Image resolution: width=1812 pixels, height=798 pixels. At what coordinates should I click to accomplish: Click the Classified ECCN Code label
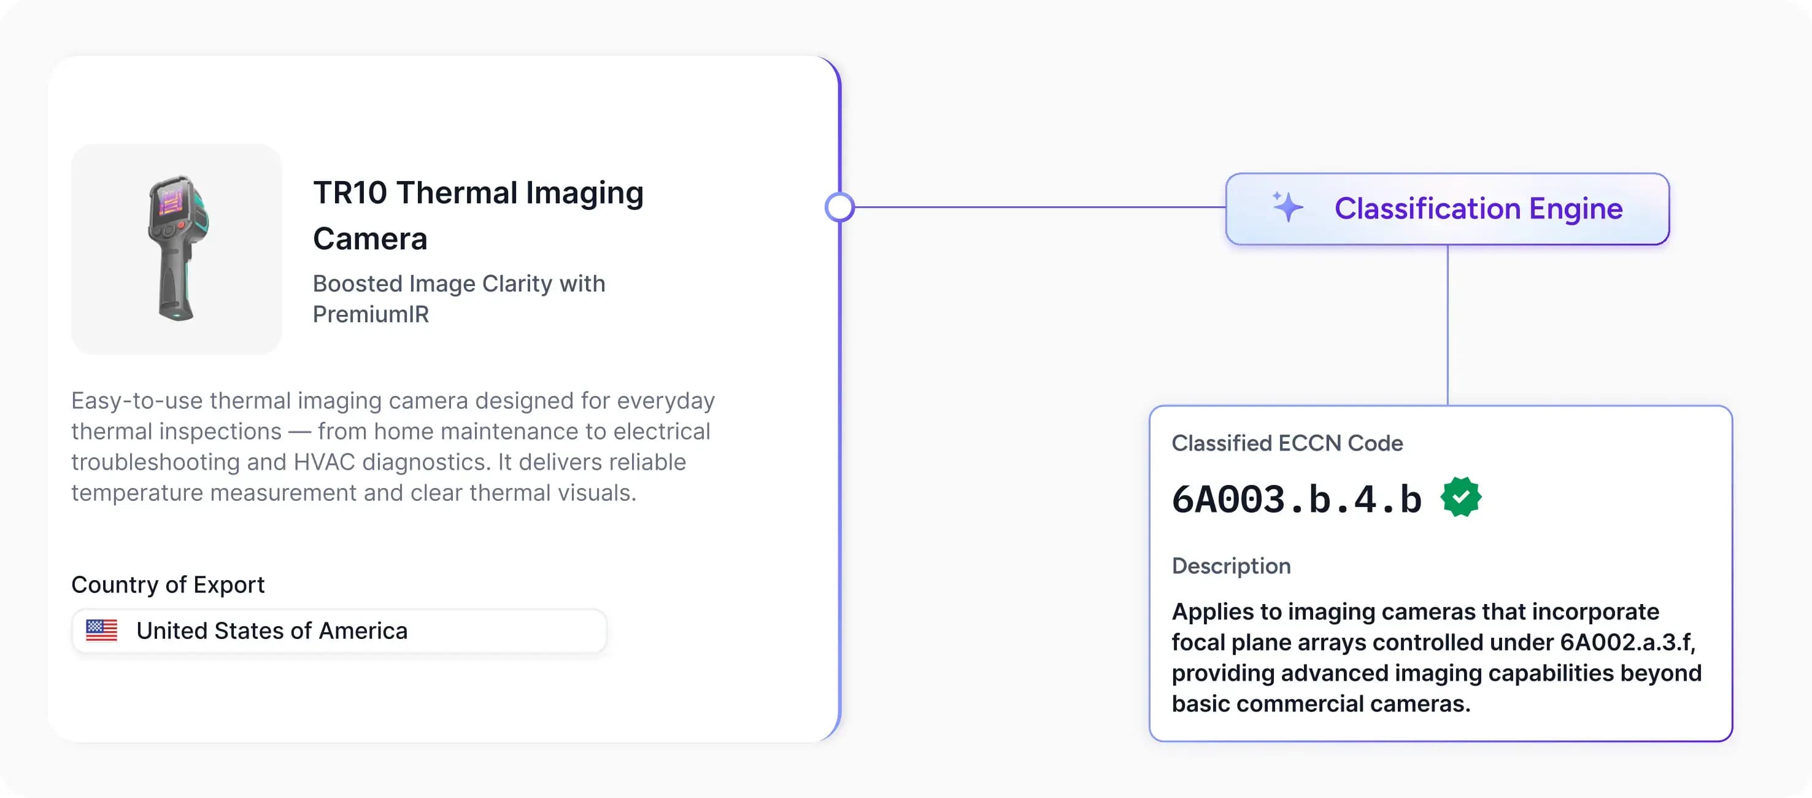(1287, 443)
